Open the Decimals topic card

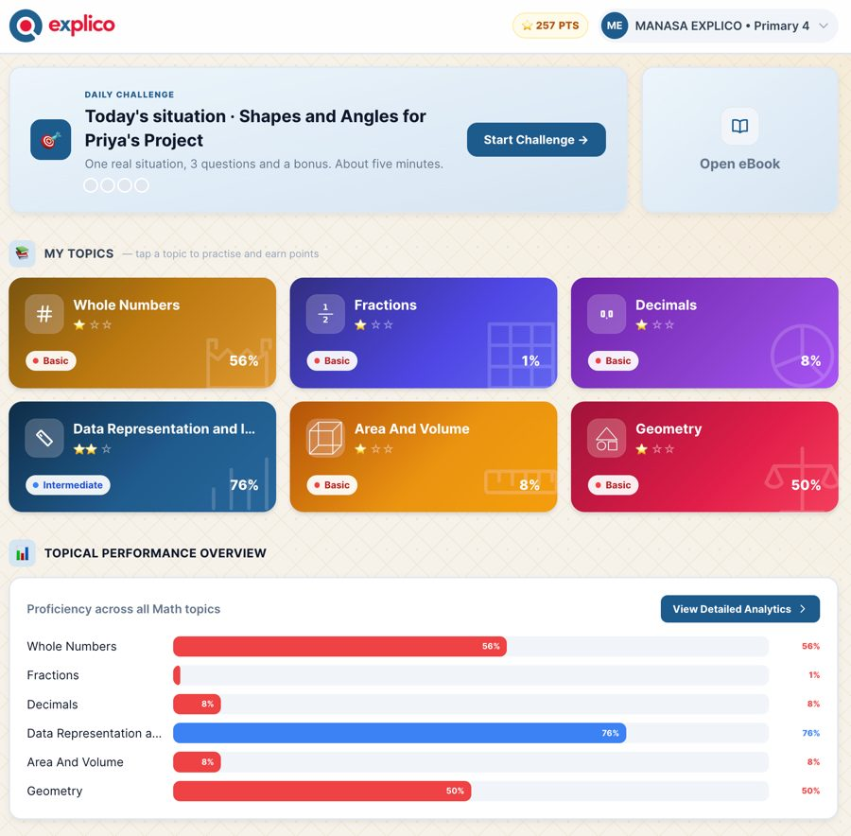[704, 333]
